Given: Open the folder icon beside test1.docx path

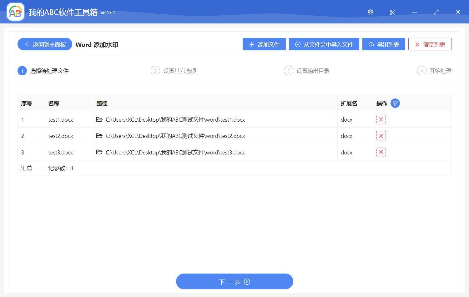Looking at the screenshot, I should point(99,119).
